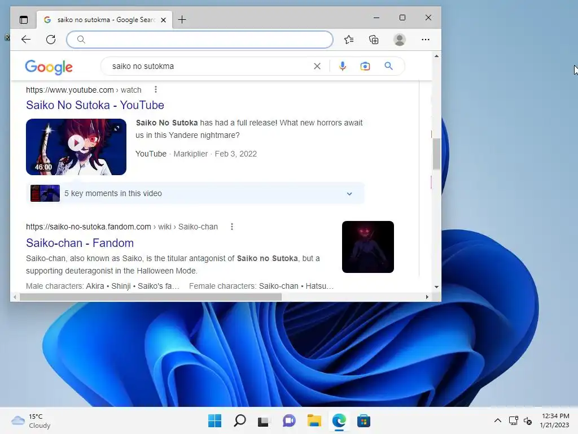Image resolution: width=578 pixels, height=434 pixels.
Task: Click the Microsoft Edge taskbar icon
Action: (x=339, y=420)
